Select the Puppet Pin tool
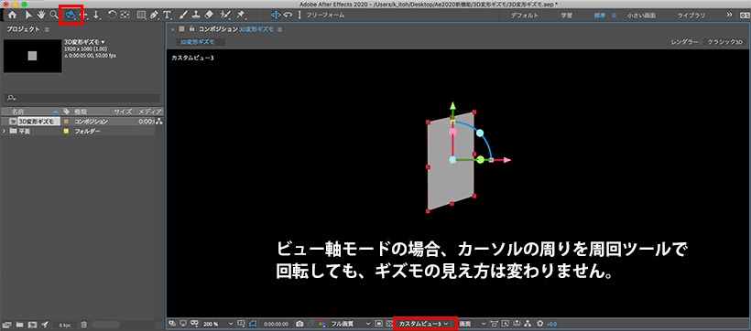Image resolution: width=751 pixels, height=331 pixels. [x=241, y=15]
